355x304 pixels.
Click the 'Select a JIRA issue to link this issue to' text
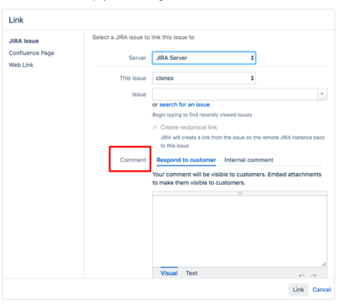143,37
